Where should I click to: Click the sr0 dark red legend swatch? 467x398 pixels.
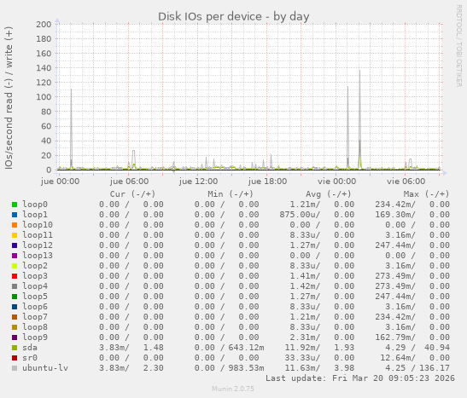click(15, 358)
